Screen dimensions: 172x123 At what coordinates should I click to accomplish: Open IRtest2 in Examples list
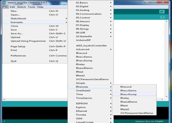click(91, 75)
